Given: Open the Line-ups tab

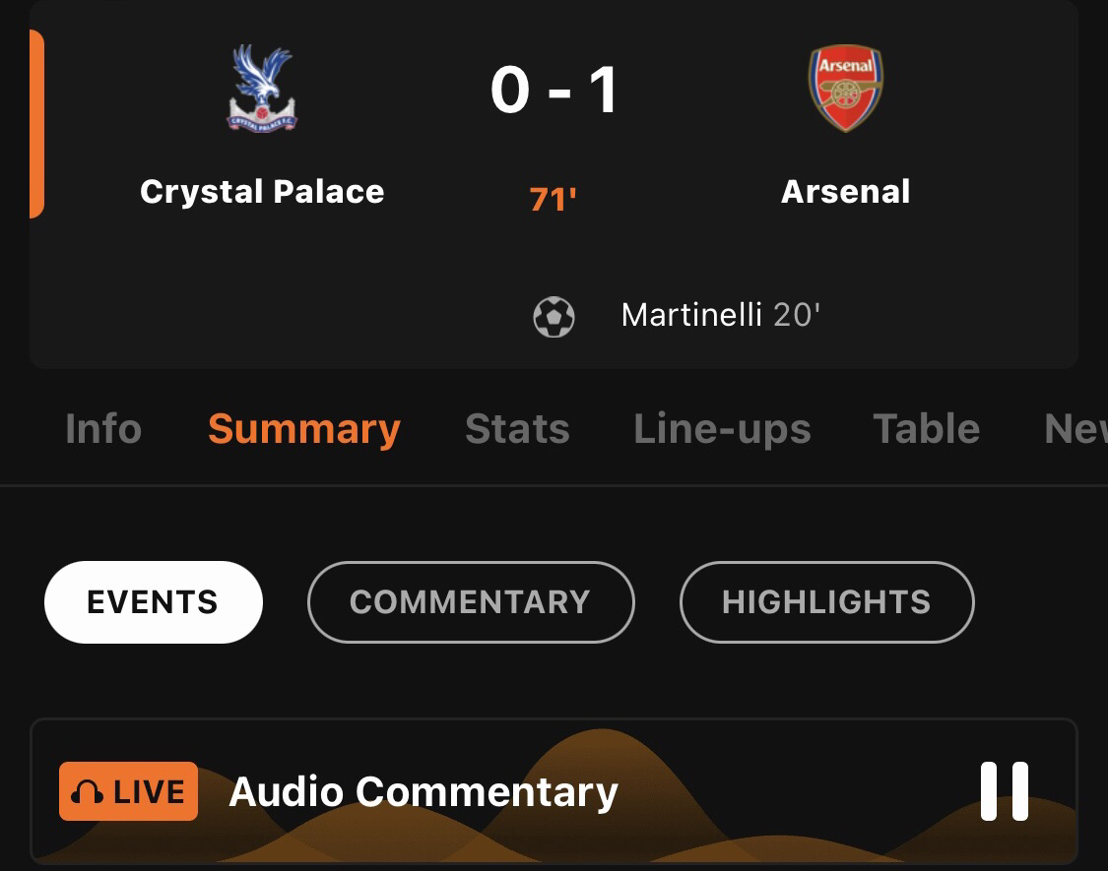Looking at the screenshot, I should [x=722, y=429].
